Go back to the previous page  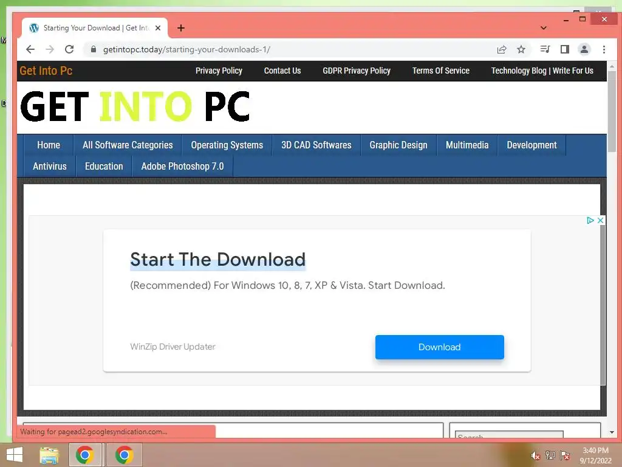[30, 49]
